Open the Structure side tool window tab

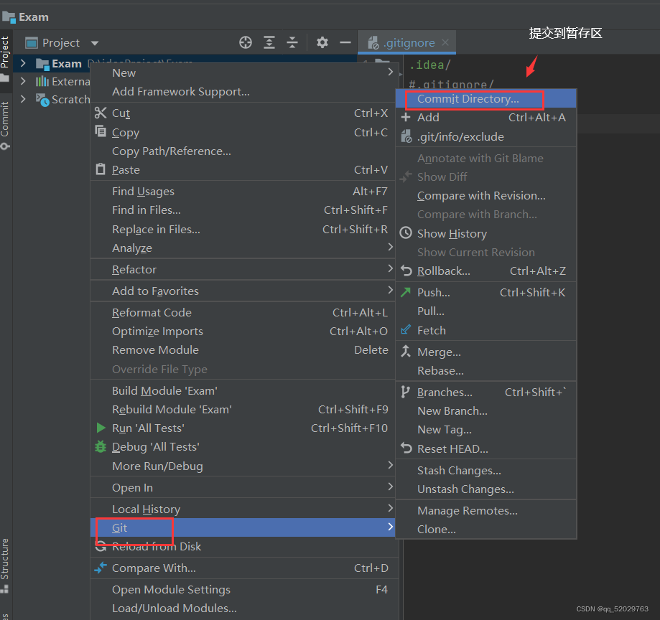pos(5,565)
